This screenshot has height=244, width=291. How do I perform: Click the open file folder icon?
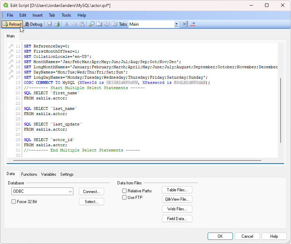click(x=99, y=24)
